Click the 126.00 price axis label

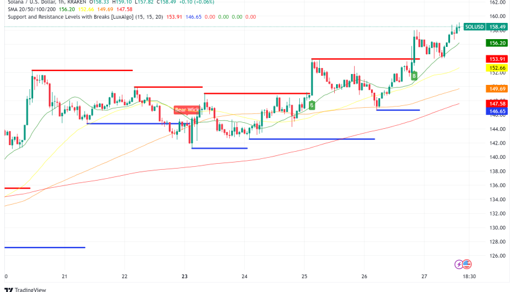coord(498,256)
